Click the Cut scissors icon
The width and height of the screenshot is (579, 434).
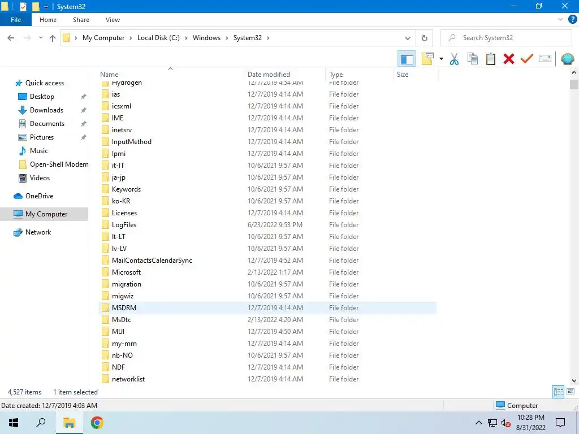(x=454, y=59)
